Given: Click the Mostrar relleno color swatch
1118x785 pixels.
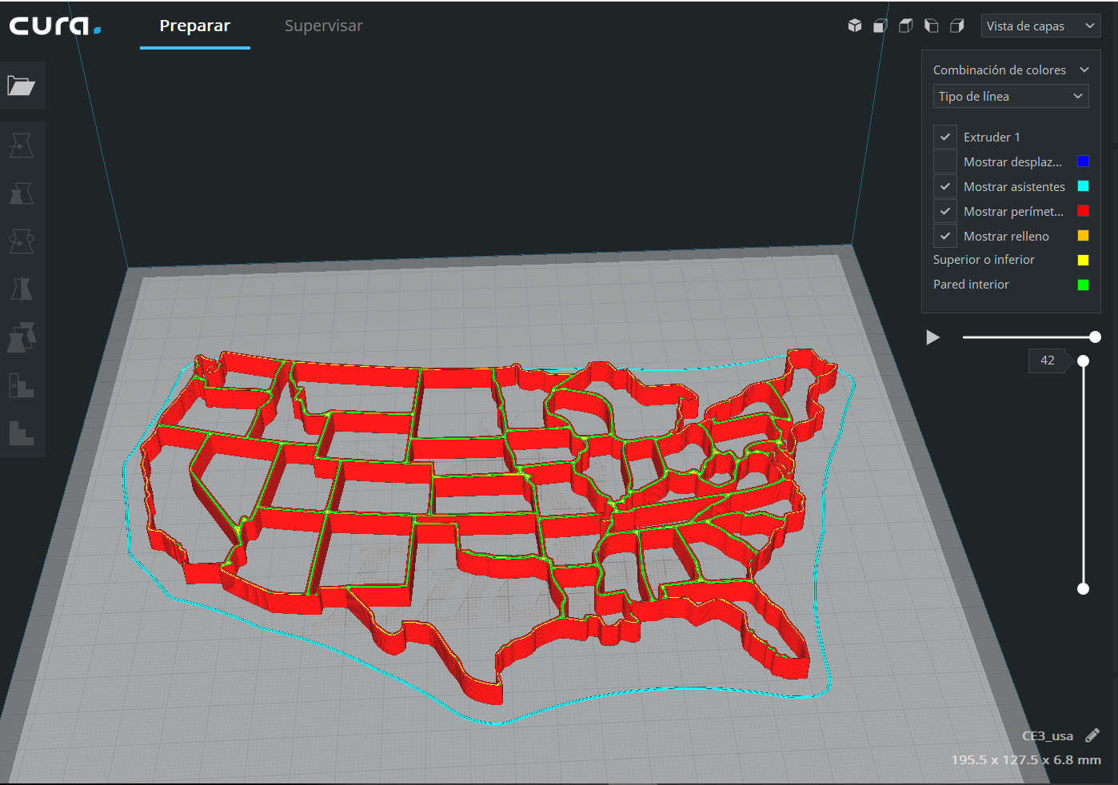Looking at the screenshot, I should pos(1083,235).
